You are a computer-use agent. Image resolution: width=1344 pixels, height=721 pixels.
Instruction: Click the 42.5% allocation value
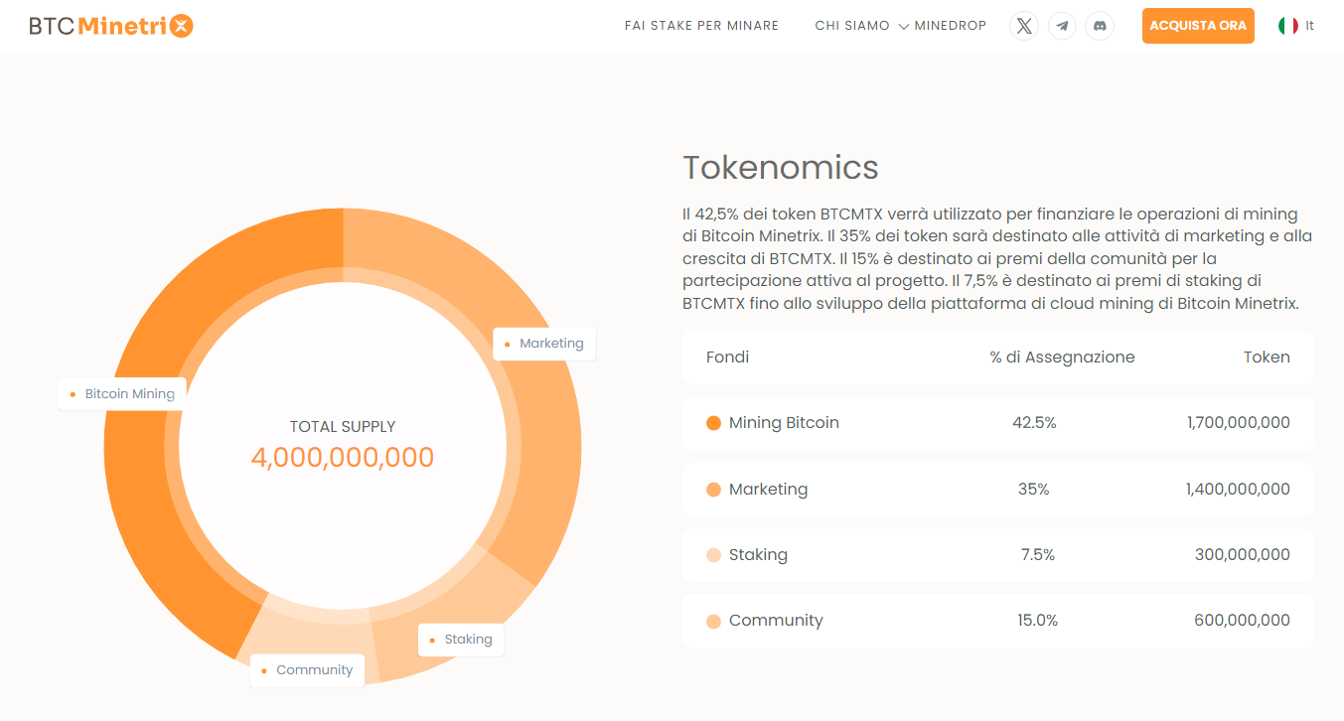[x=1034, y=423]
